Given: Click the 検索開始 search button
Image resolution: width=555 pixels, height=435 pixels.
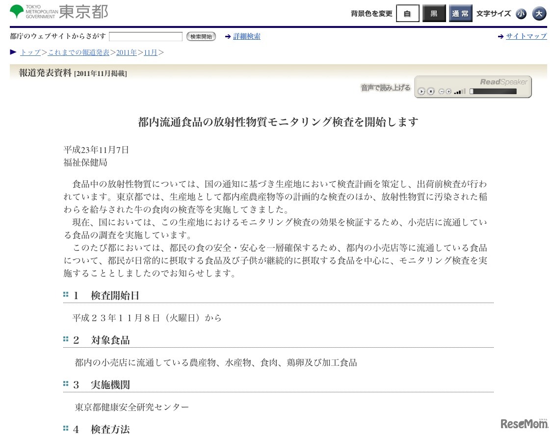Looking at the screenshot, I should [x=201, y=36].
